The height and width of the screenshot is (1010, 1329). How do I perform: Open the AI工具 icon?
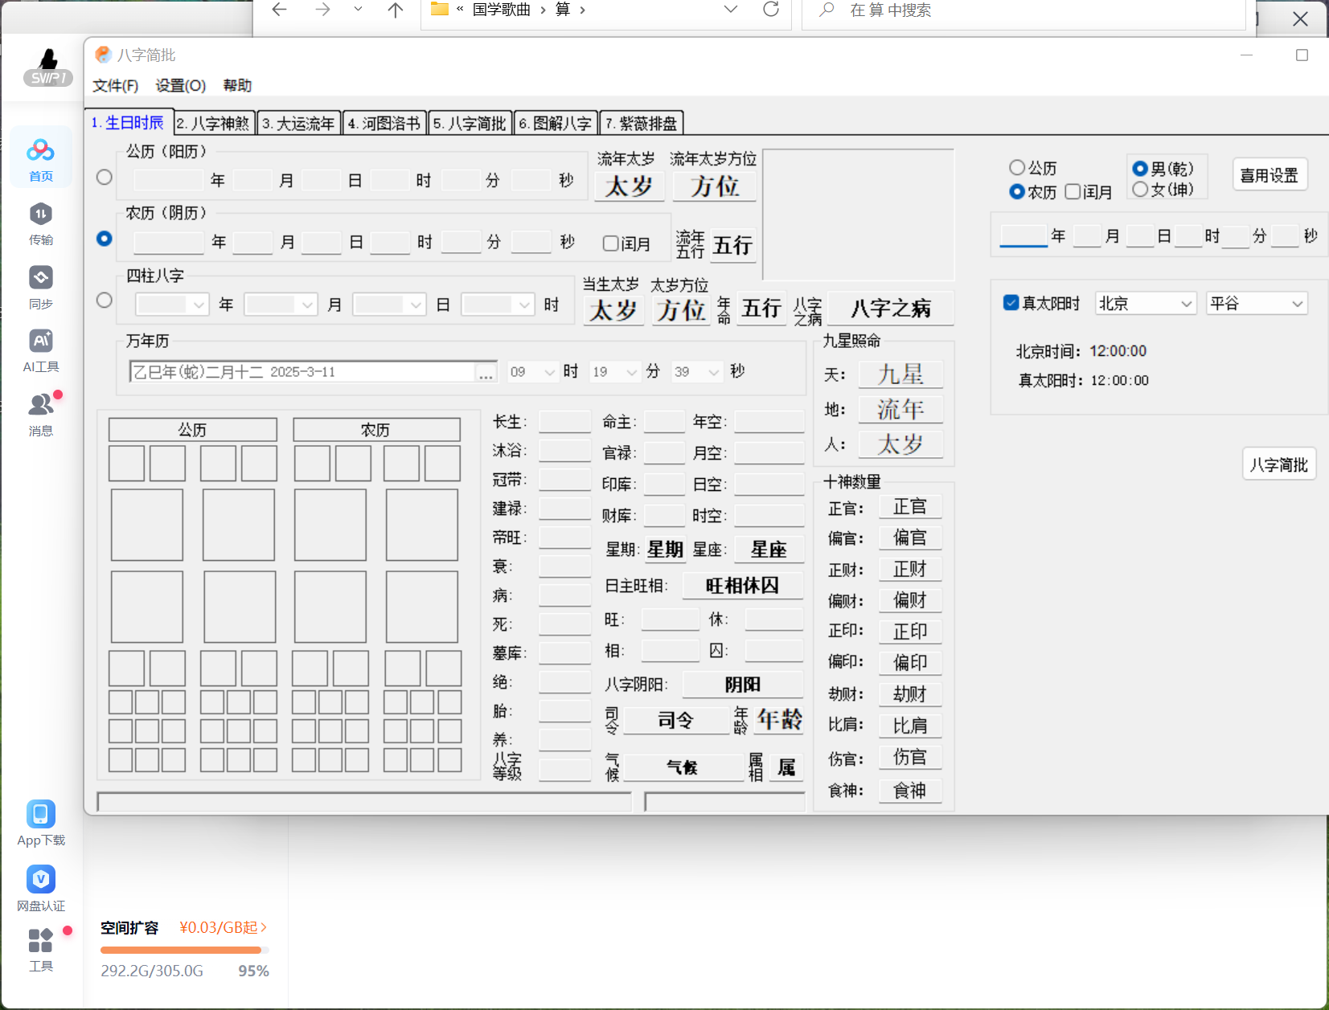point(41,350)
